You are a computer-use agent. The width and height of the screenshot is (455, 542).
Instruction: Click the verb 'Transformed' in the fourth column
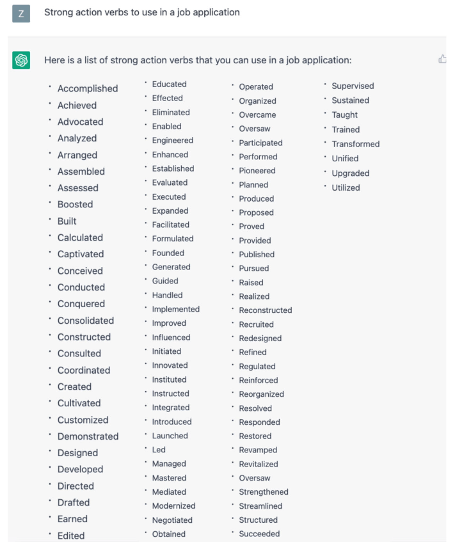pyautogui.click(x=355, y=144)
